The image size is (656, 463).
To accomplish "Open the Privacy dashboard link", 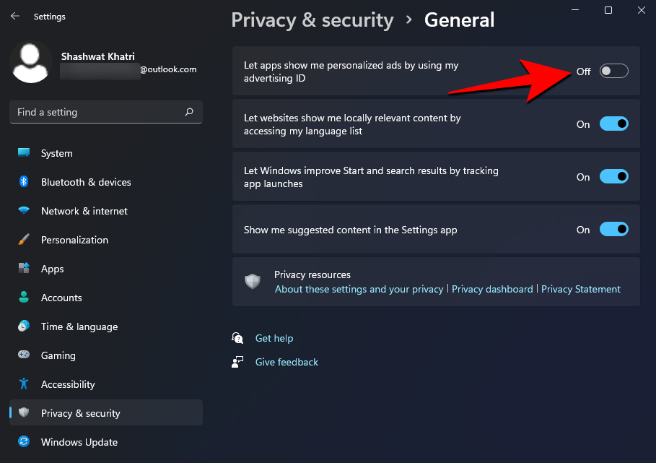I will click(x=492, y=289).
